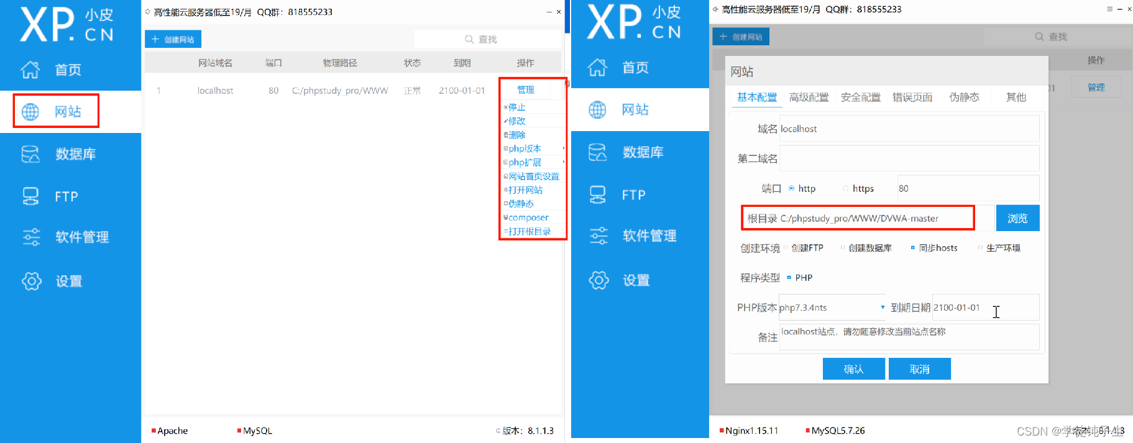Switch to the 错误页面 tab
This screenshot has width=1133, height=443.
coord(912,97)
